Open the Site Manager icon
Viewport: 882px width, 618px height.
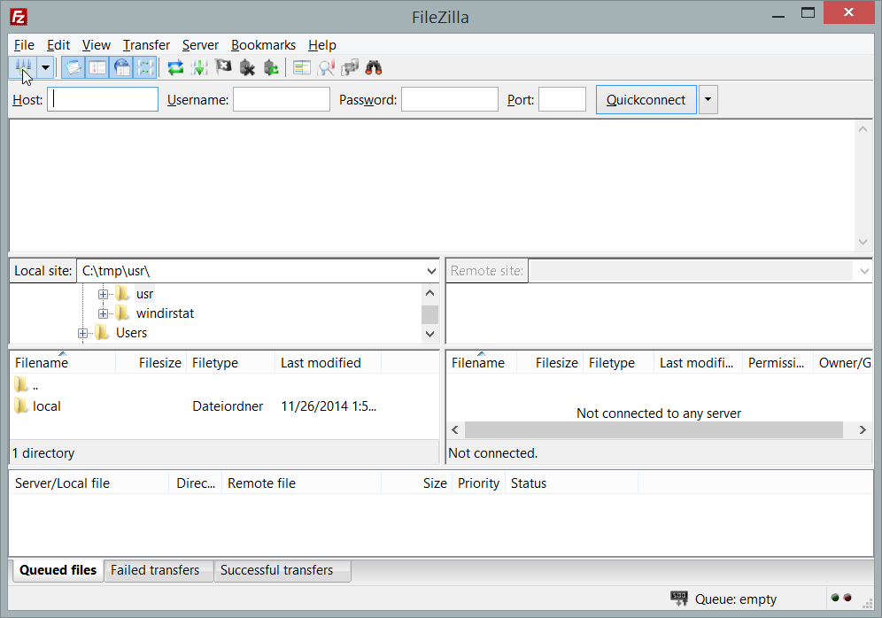tap(23, 67)
